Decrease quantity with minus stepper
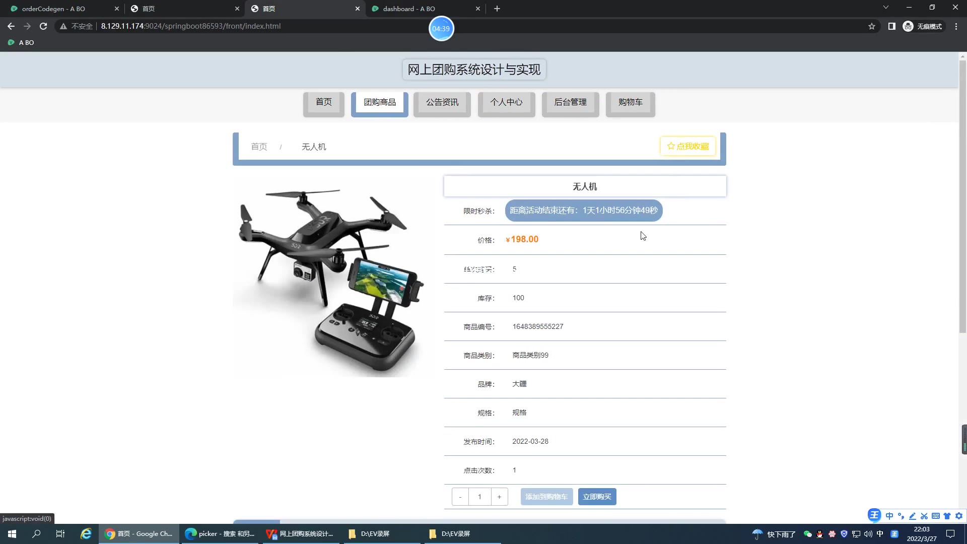This screenshot has height=544, width=967. click(x=460, y=497)
